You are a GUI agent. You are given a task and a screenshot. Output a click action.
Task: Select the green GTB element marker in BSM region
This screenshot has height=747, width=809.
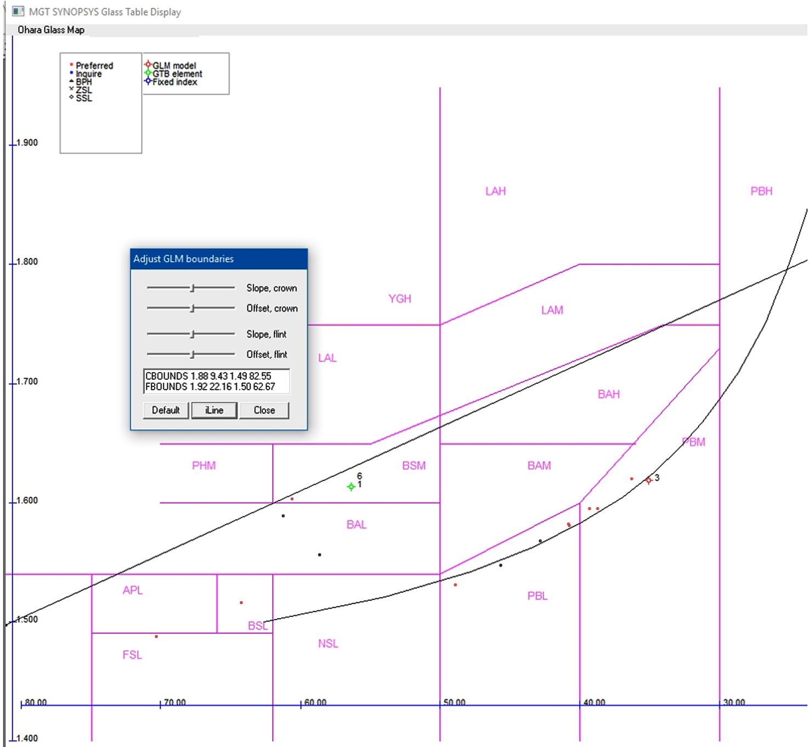[351, 486]
